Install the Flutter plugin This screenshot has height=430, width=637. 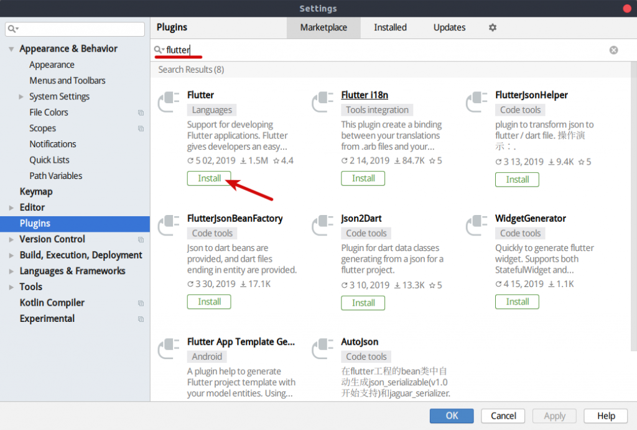pyautogui.click(x=209, y=178)
